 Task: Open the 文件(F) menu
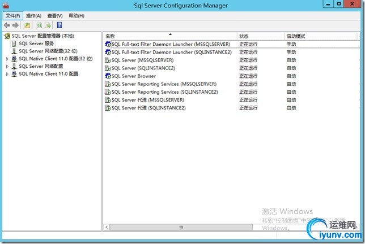tap(13, 16)
